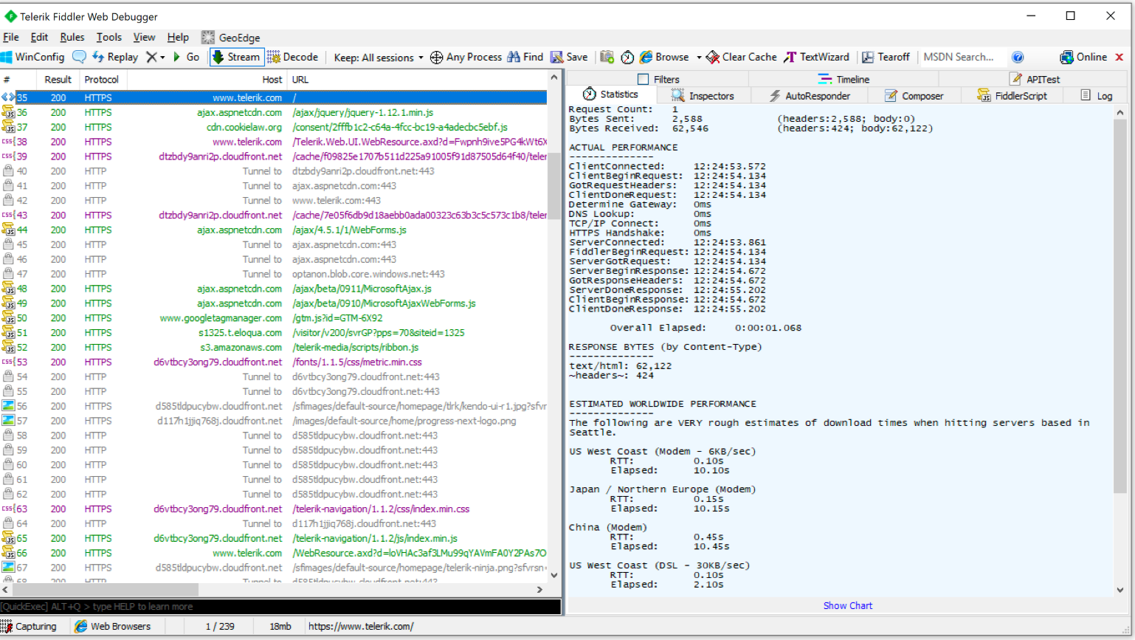Open the Log tab
The height and width of the screenshot is (640, 1135).
click(1097, 96)
